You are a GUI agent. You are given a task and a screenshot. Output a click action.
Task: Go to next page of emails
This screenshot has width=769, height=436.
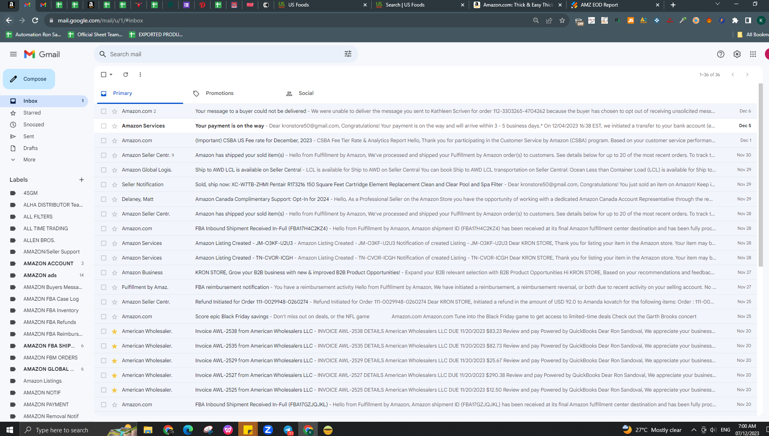coord(747,75)
